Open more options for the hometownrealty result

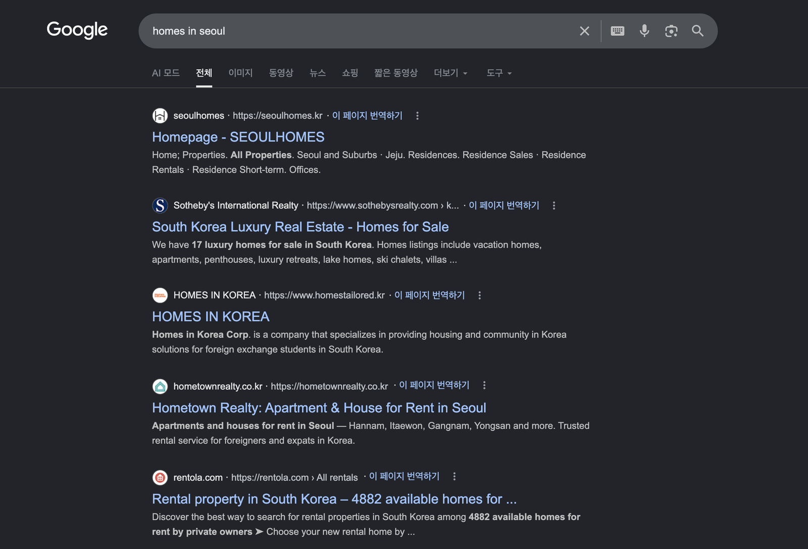[484, 385]
